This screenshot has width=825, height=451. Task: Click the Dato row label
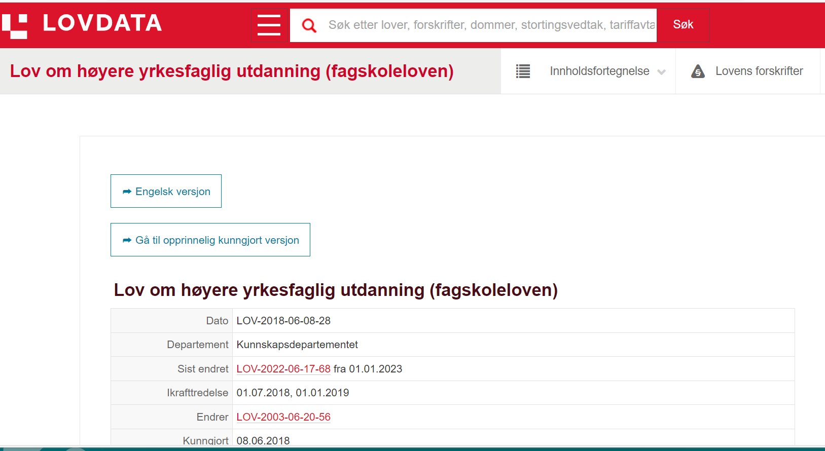tap(217, 321)
